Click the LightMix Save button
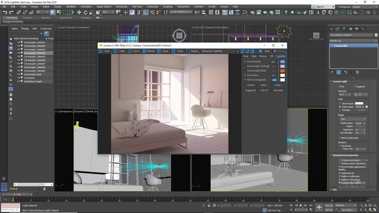Screen dimensions: 379x213 [x=264, y=85]
